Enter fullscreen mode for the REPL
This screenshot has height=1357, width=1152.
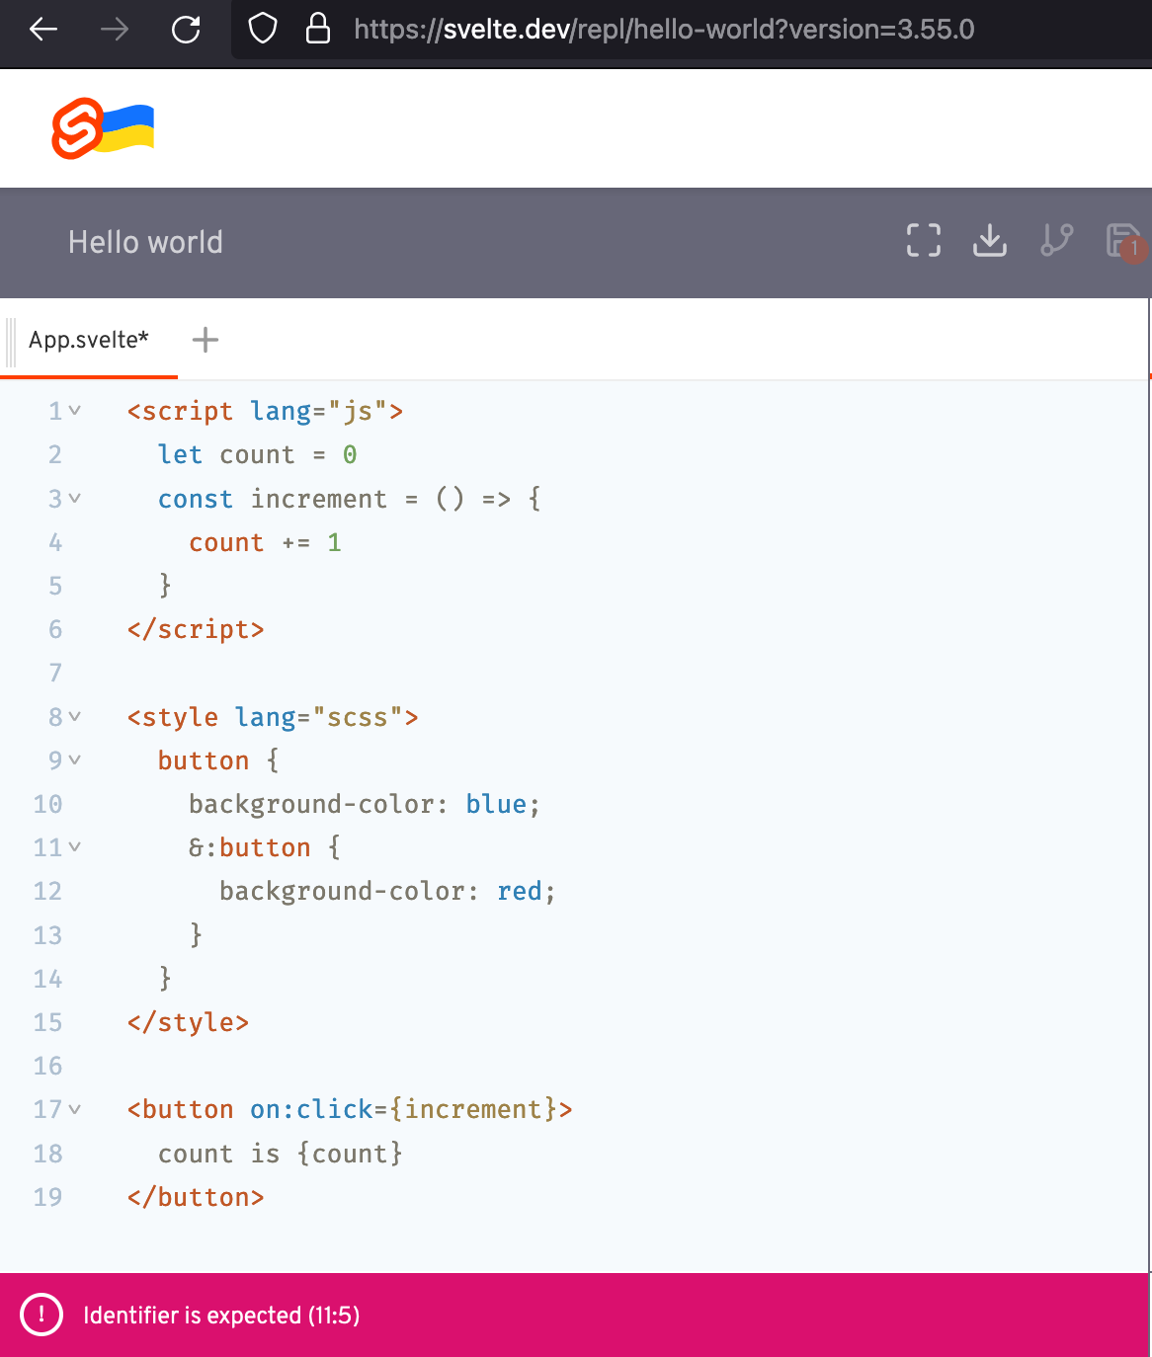[x=923, y=240]
